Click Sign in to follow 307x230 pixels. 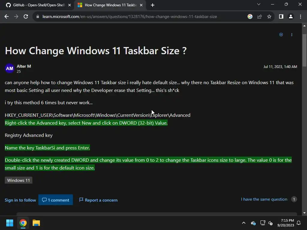click(20, 200)
